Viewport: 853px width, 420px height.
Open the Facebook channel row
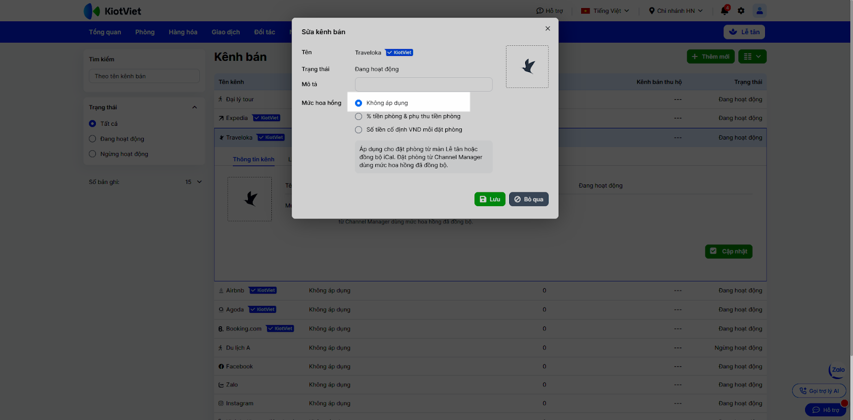[x=490, y=367]
